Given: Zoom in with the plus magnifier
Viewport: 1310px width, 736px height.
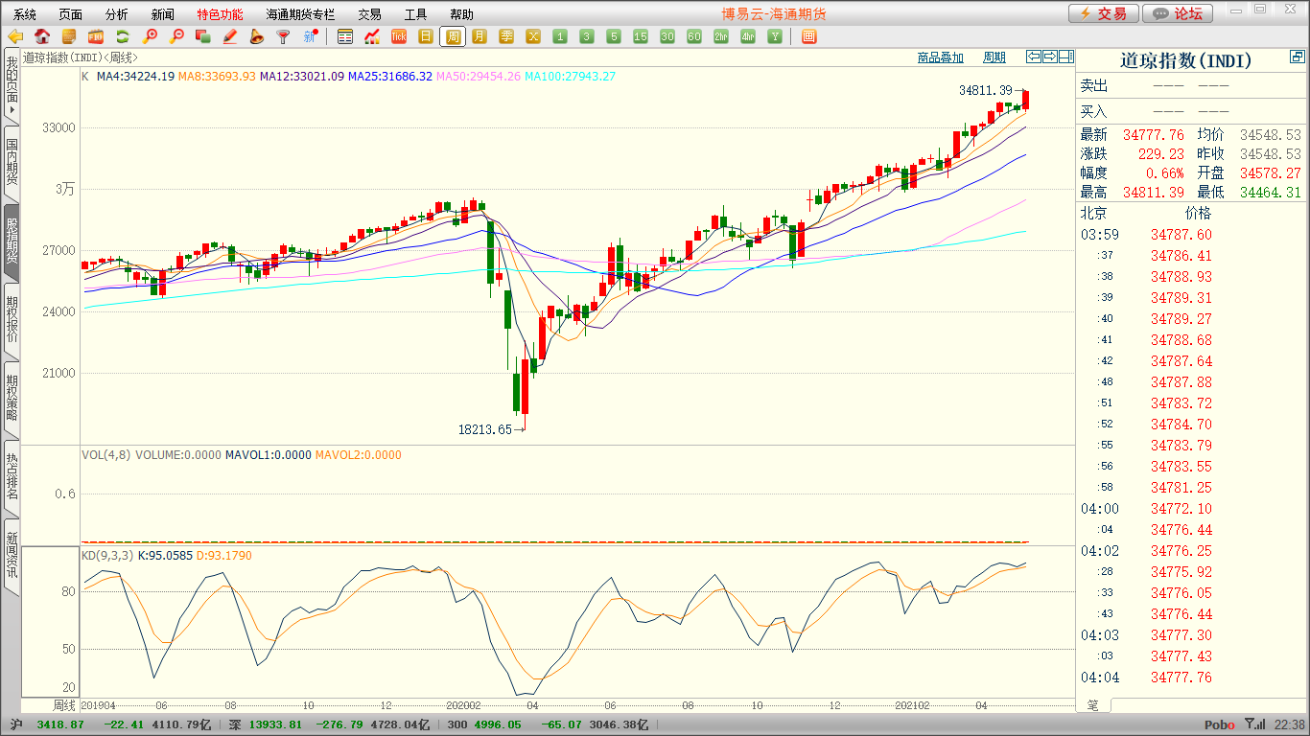Looking at the screenshot, I should point(150,36).
